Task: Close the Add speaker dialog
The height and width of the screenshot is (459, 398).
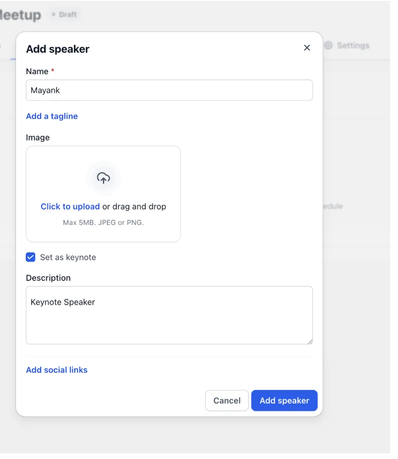Action: click(x=306, y=48)
